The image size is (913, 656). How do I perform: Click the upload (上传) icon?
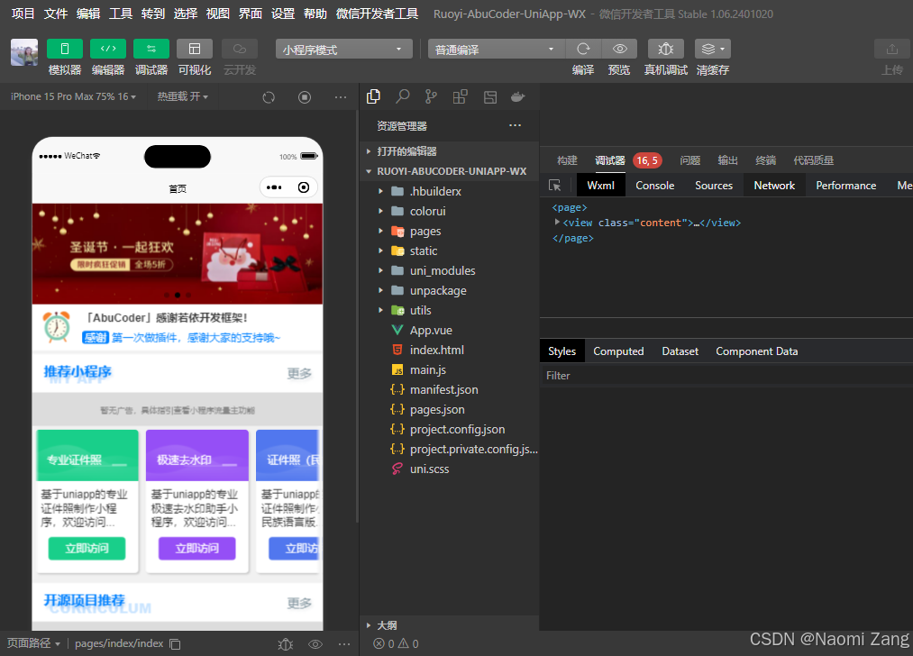pos(892,49)
